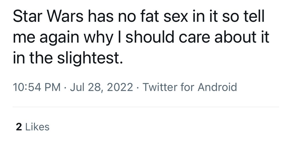Click the word Twitter in the source label

pos(160,87)
